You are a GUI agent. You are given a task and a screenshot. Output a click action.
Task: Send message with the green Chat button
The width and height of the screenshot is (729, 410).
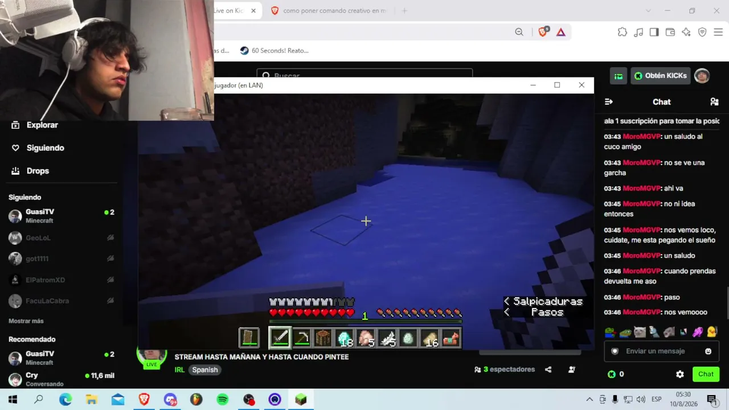coord(706,374)
